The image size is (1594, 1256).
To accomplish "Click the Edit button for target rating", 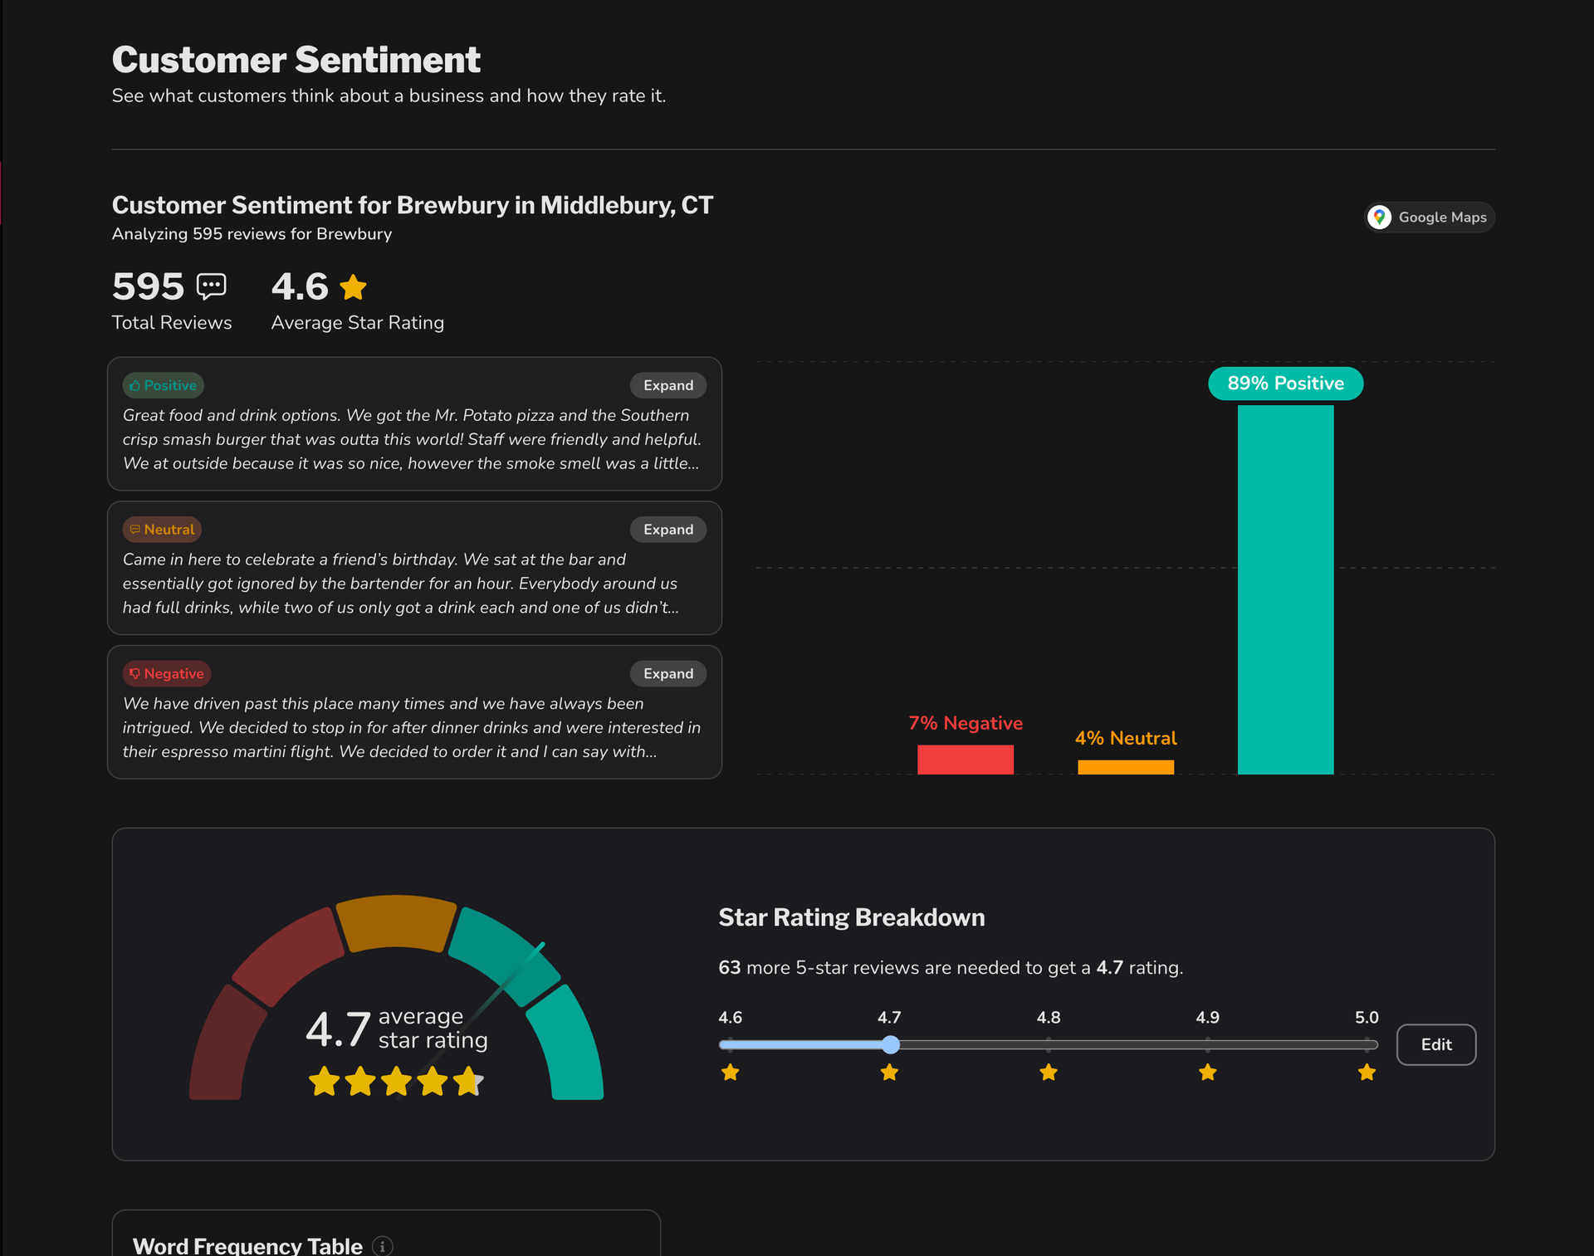I will tap(1436, 1044).
